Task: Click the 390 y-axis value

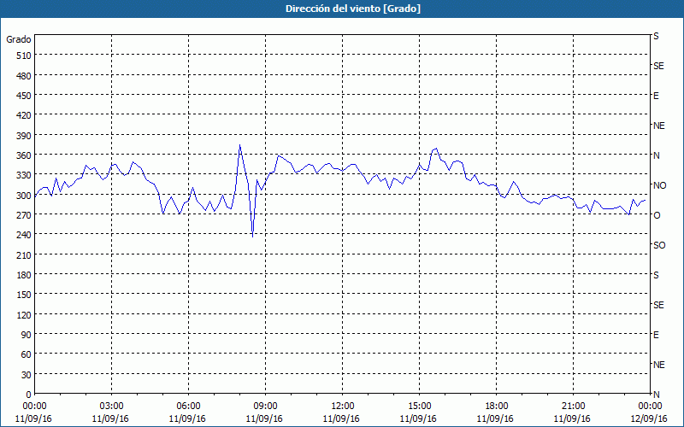Action: pos(24,136)
